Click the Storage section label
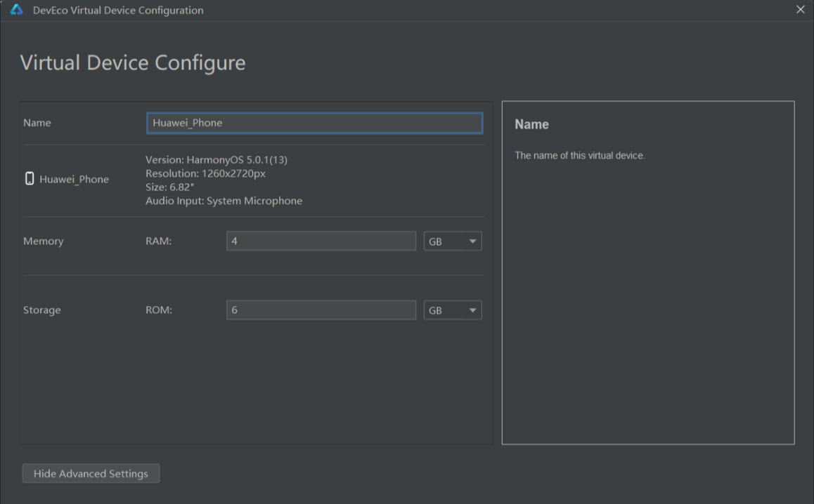This screenshot has height=504, width=814. tap(42, 310)
